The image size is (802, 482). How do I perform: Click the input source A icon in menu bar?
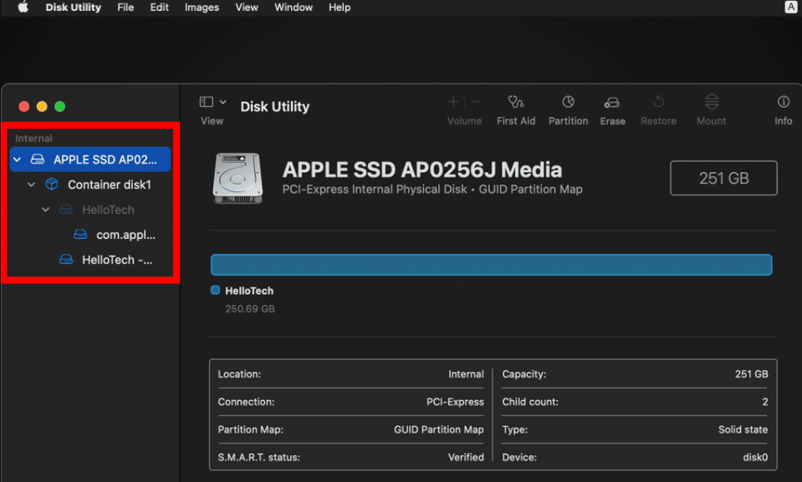[x=791, y=7]
